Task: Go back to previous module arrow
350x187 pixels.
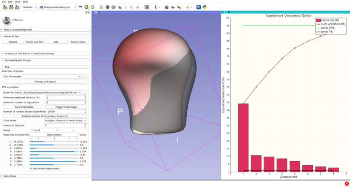Action: (87, 7)
